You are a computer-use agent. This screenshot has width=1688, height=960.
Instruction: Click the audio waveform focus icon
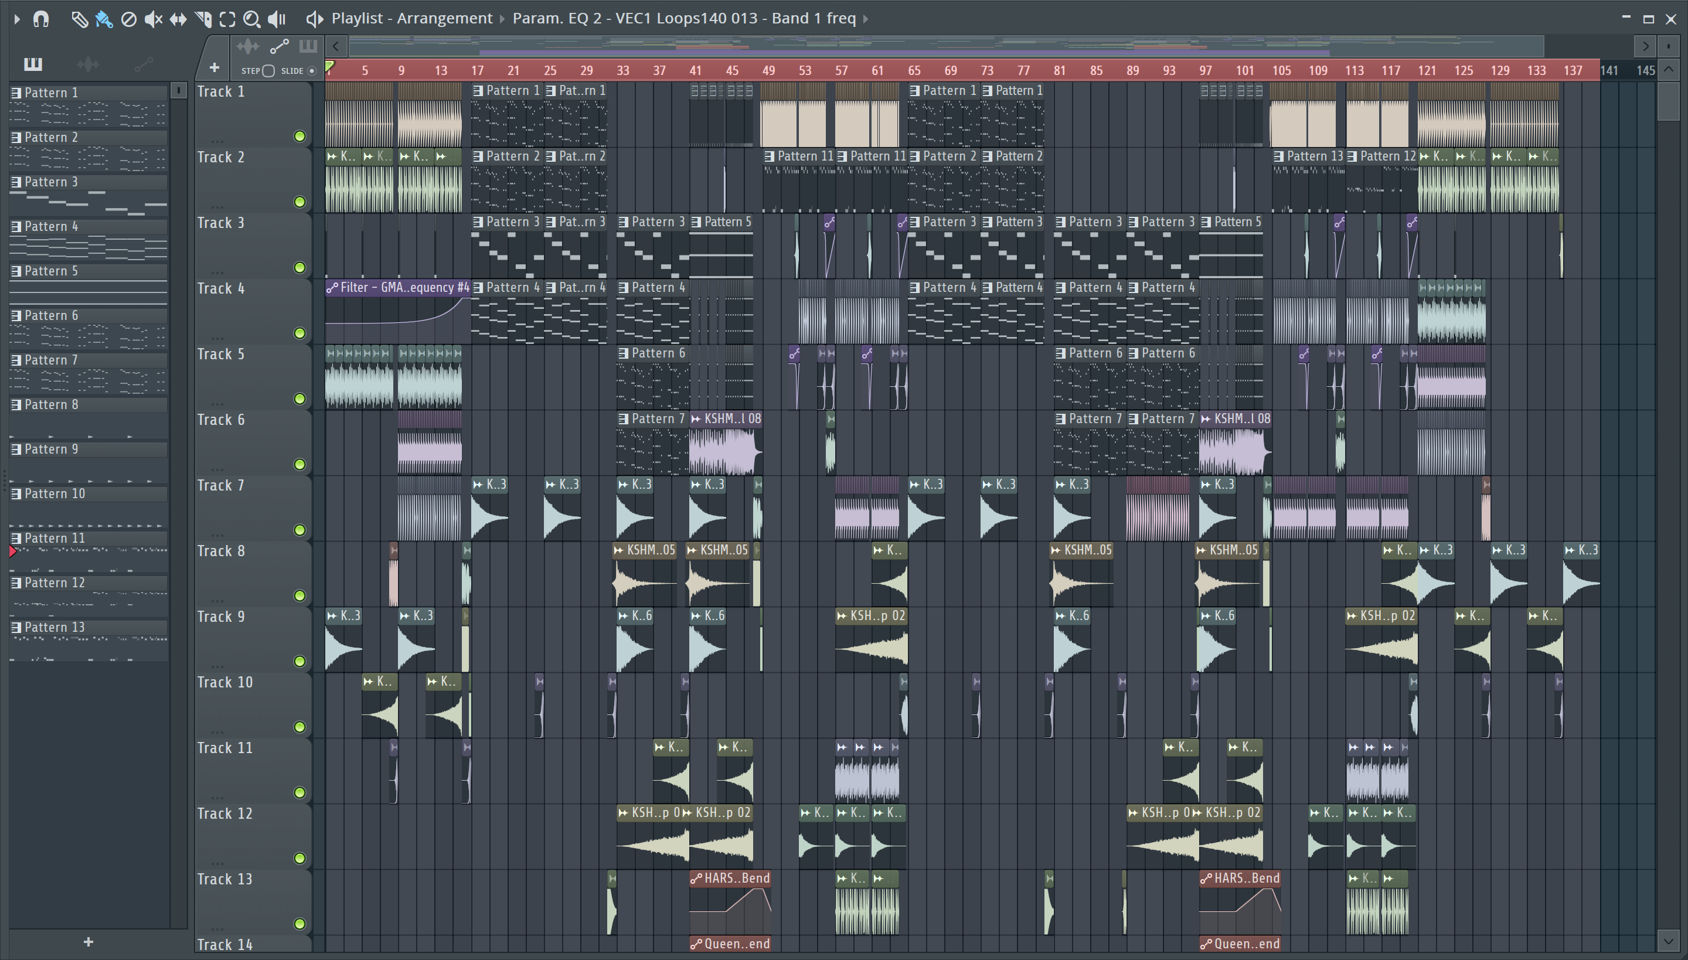248,46
